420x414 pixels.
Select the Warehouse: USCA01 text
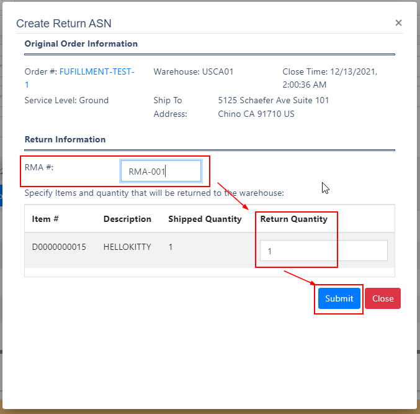(x=194, y=71)
